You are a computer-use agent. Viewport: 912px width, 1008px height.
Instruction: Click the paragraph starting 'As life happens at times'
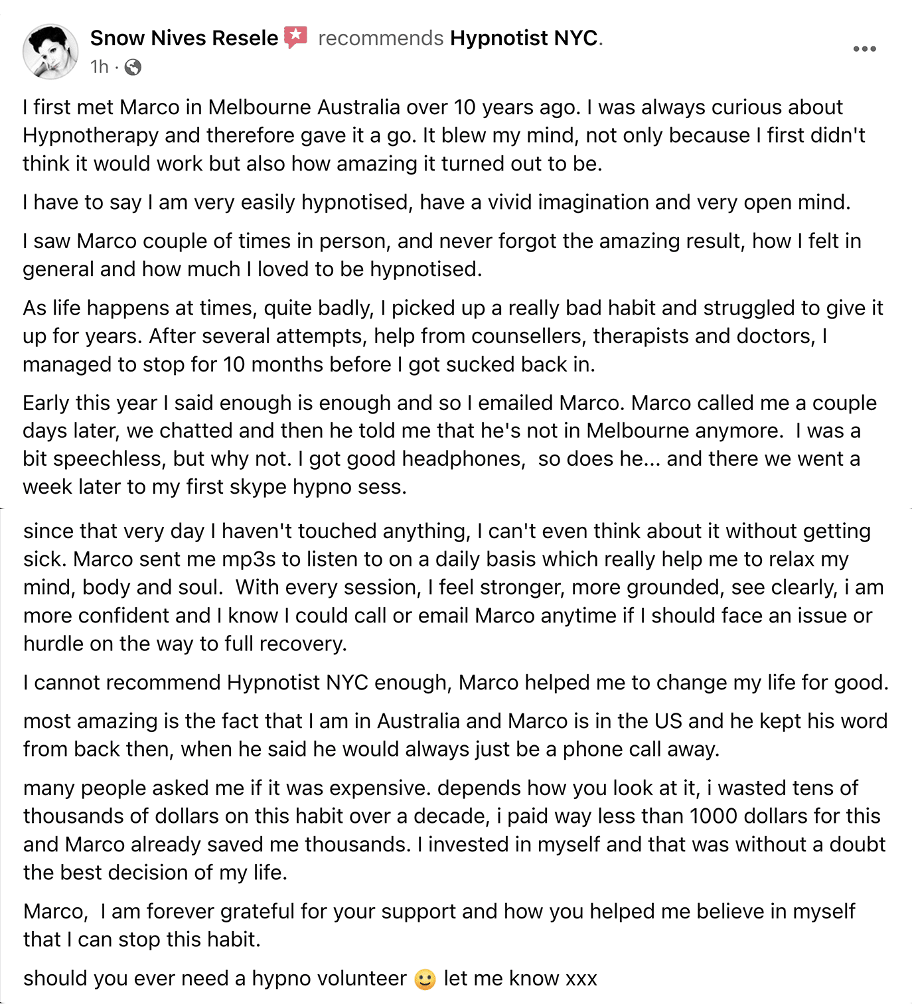click(x=453, y=336)
